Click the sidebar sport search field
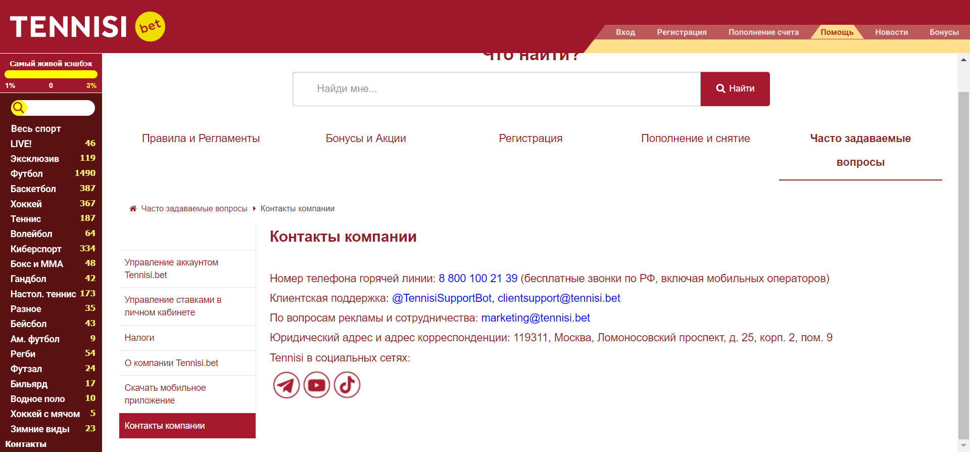The image size is (970, 452). (x=53, y=108)
